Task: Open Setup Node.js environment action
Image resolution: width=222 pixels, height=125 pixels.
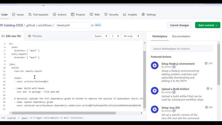Action: coord(178,64)
